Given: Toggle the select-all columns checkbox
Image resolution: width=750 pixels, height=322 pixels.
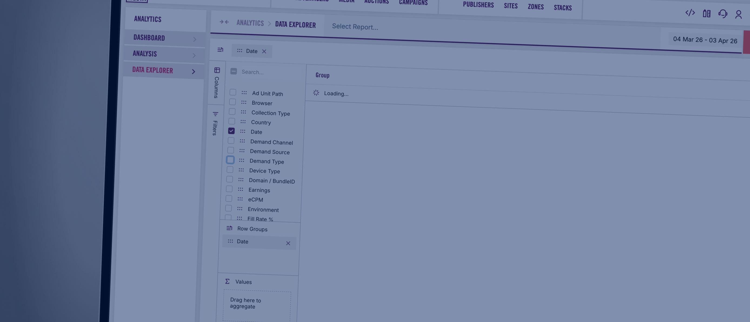Looking at the screenshot, I should point(234,71).
